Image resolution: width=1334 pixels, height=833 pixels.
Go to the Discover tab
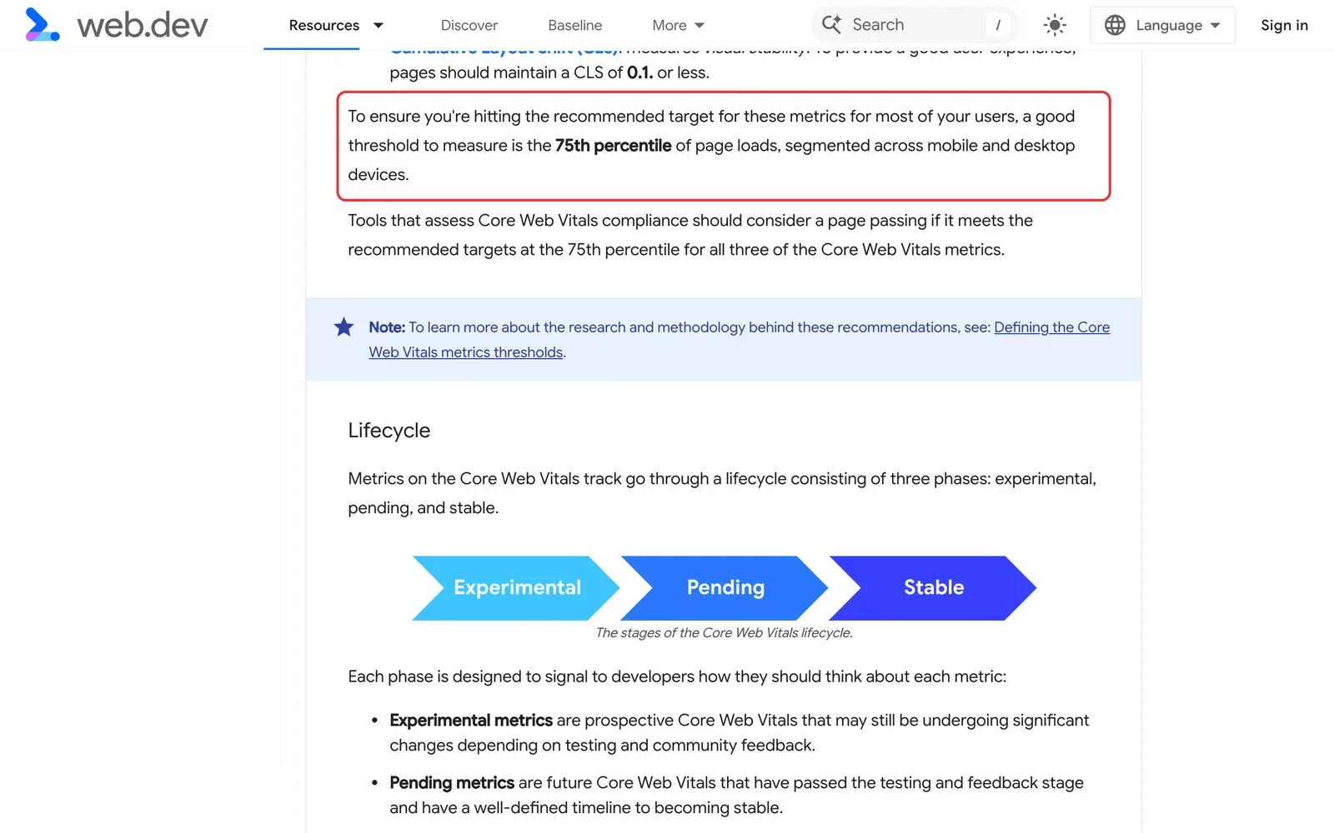pos(469,25)
